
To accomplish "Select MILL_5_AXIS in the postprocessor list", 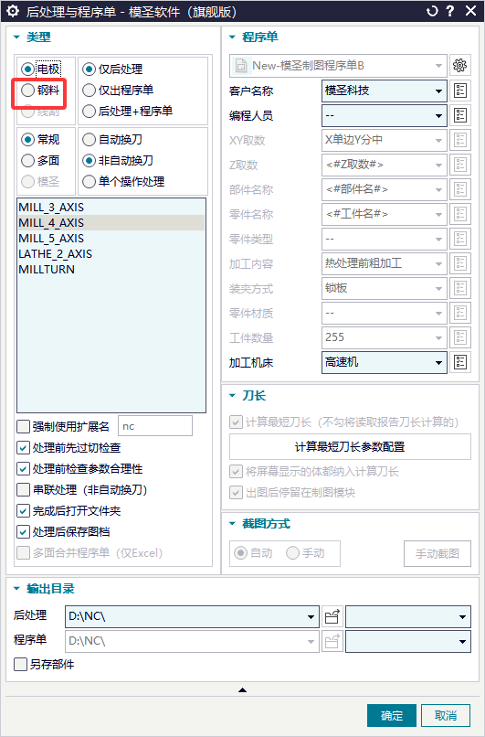I will (x=51, y=239).
